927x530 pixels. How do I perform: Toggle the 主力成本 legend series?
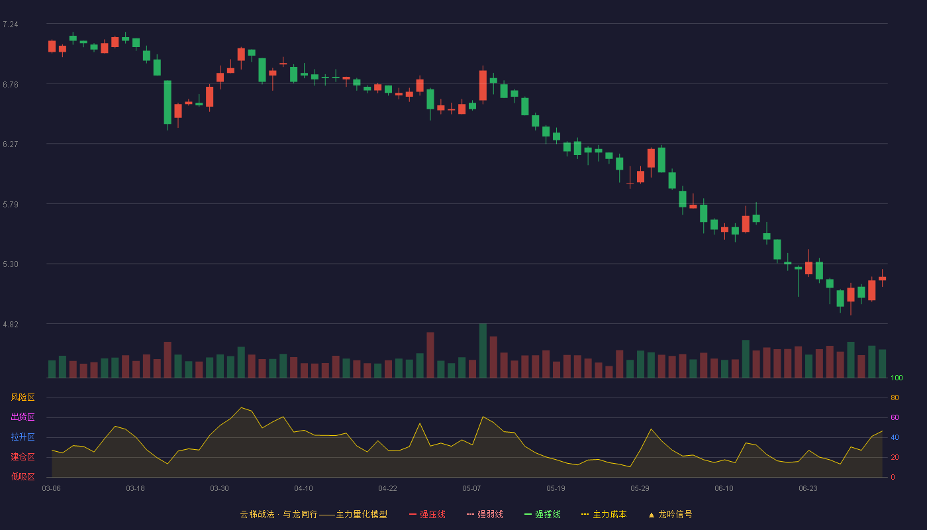tap(604, 514)
